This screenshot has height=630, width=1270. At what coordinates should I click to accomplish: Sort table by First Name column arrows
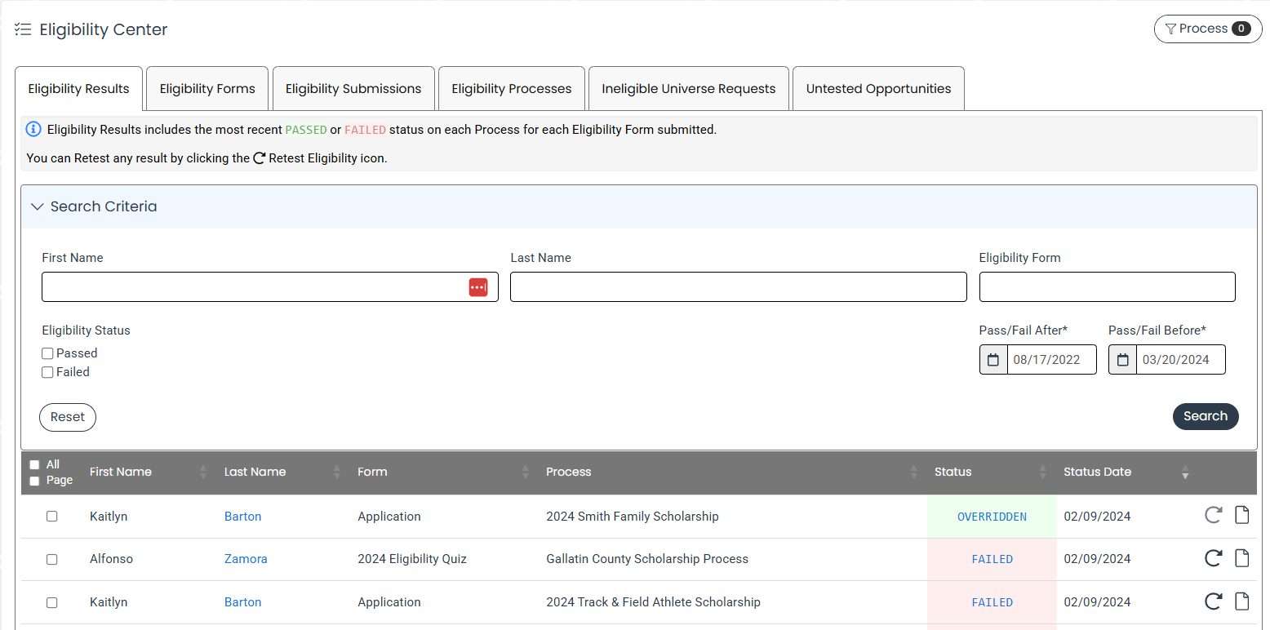203,472
